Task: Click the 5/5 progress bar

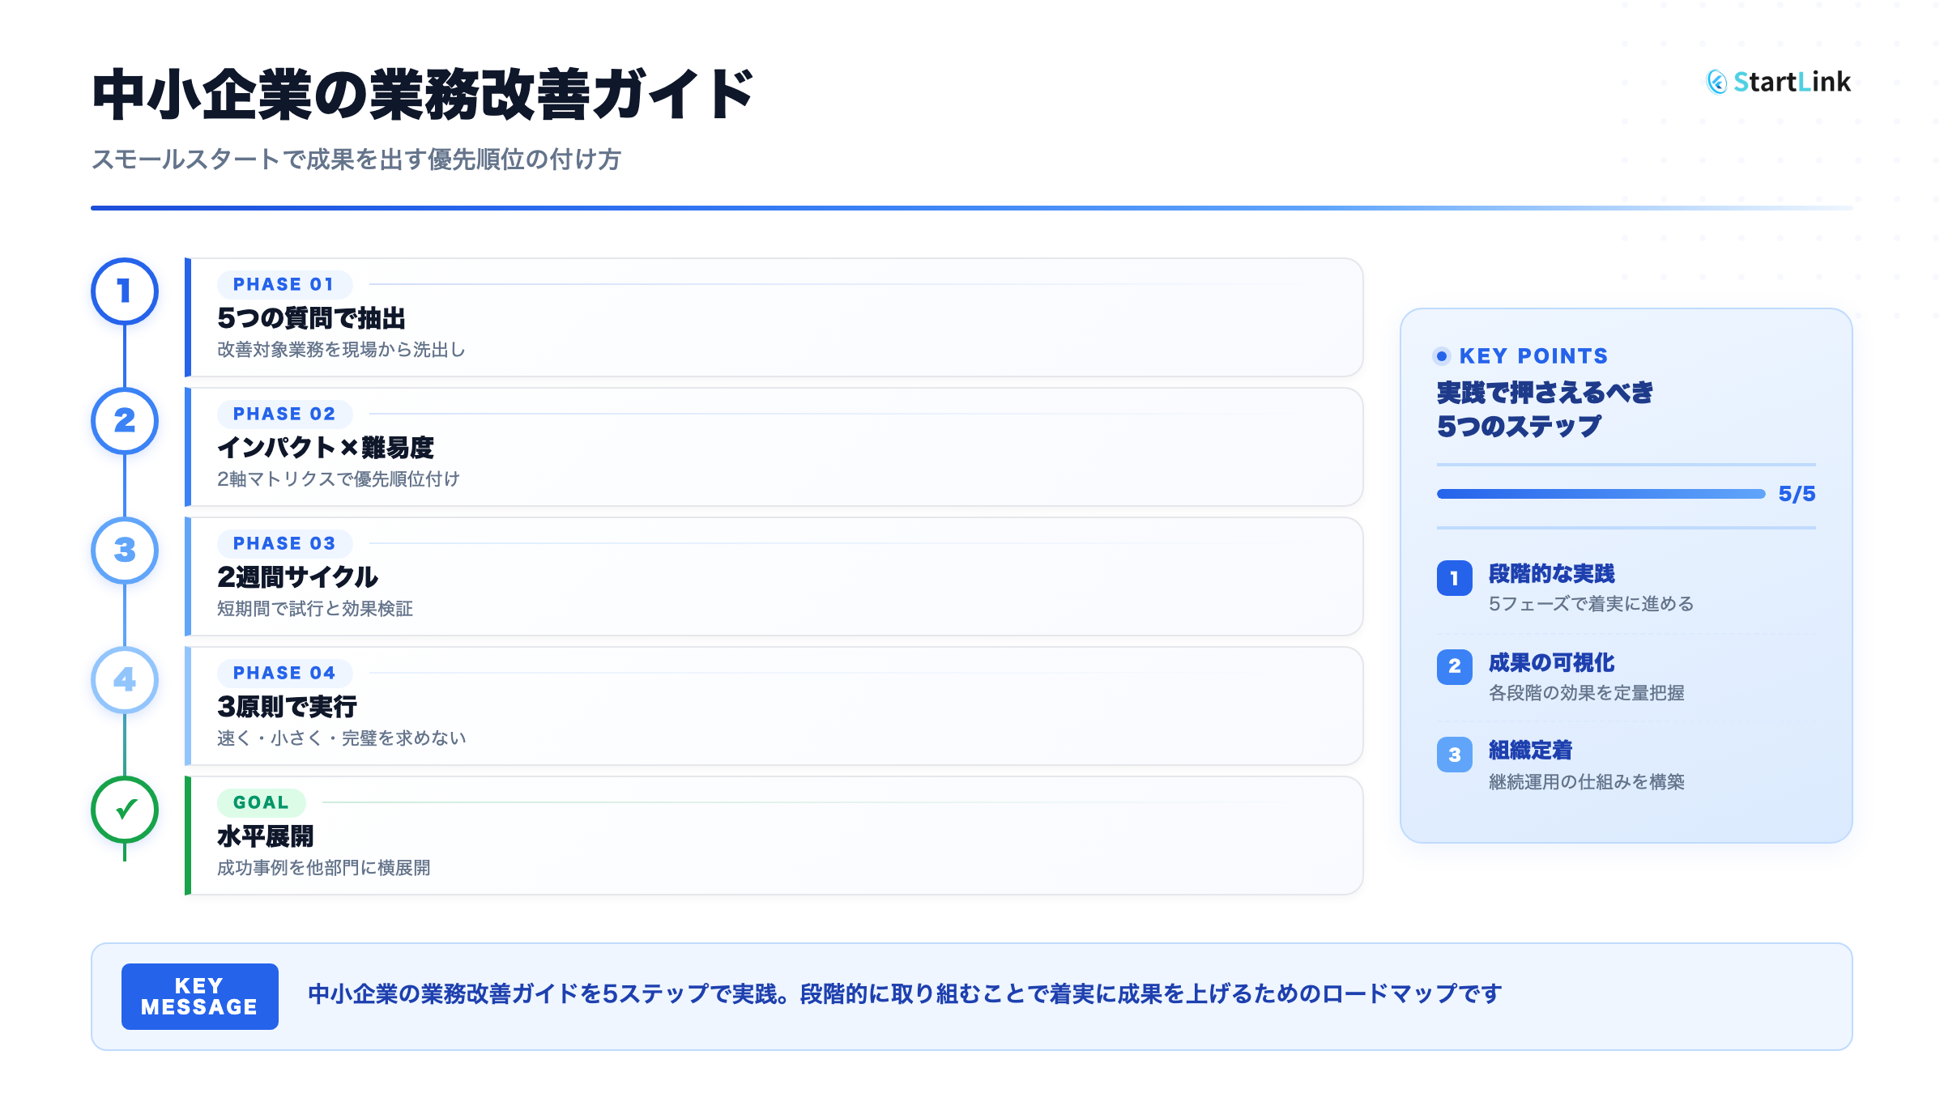Action: (1600, 494)
